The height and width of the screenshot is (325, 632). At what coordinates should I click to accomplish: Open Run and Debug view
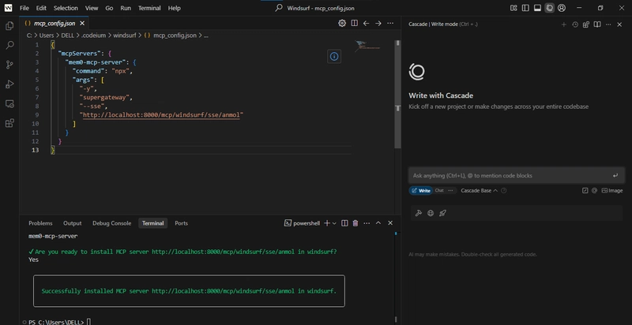point(9,84)
